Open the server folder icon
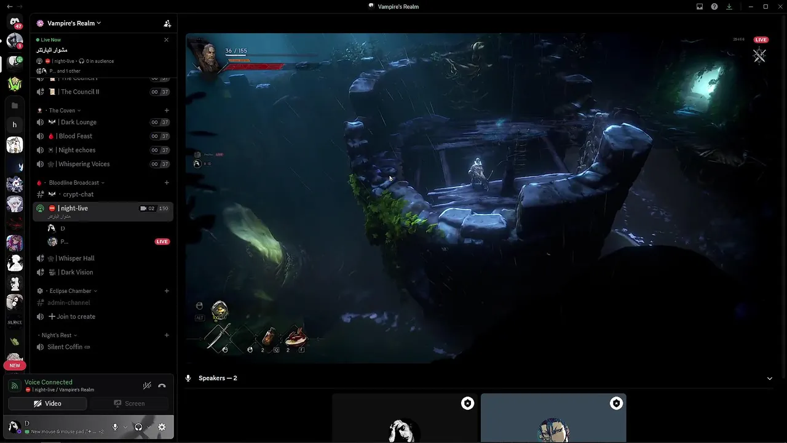Viewport: 787px width, 443px height. pos(15,105)
